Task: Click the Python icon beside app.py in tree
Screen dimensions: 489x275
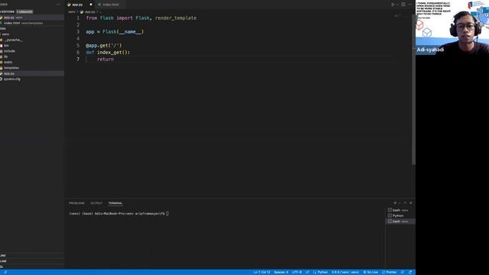Action: (2, 73)
